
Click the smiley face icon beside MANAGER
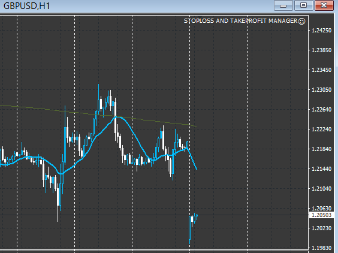click(302, 21)
